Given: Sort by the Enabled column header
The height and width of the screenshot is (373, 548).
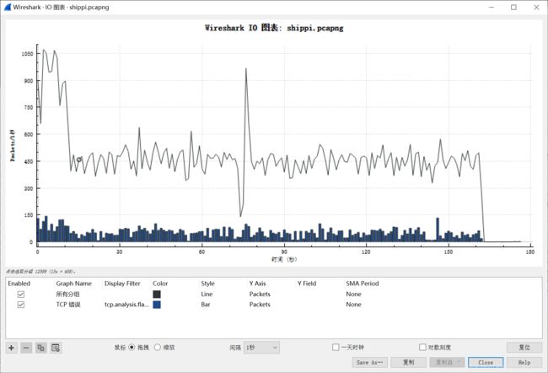Looking at the screenshot, I should pos(19,284).
